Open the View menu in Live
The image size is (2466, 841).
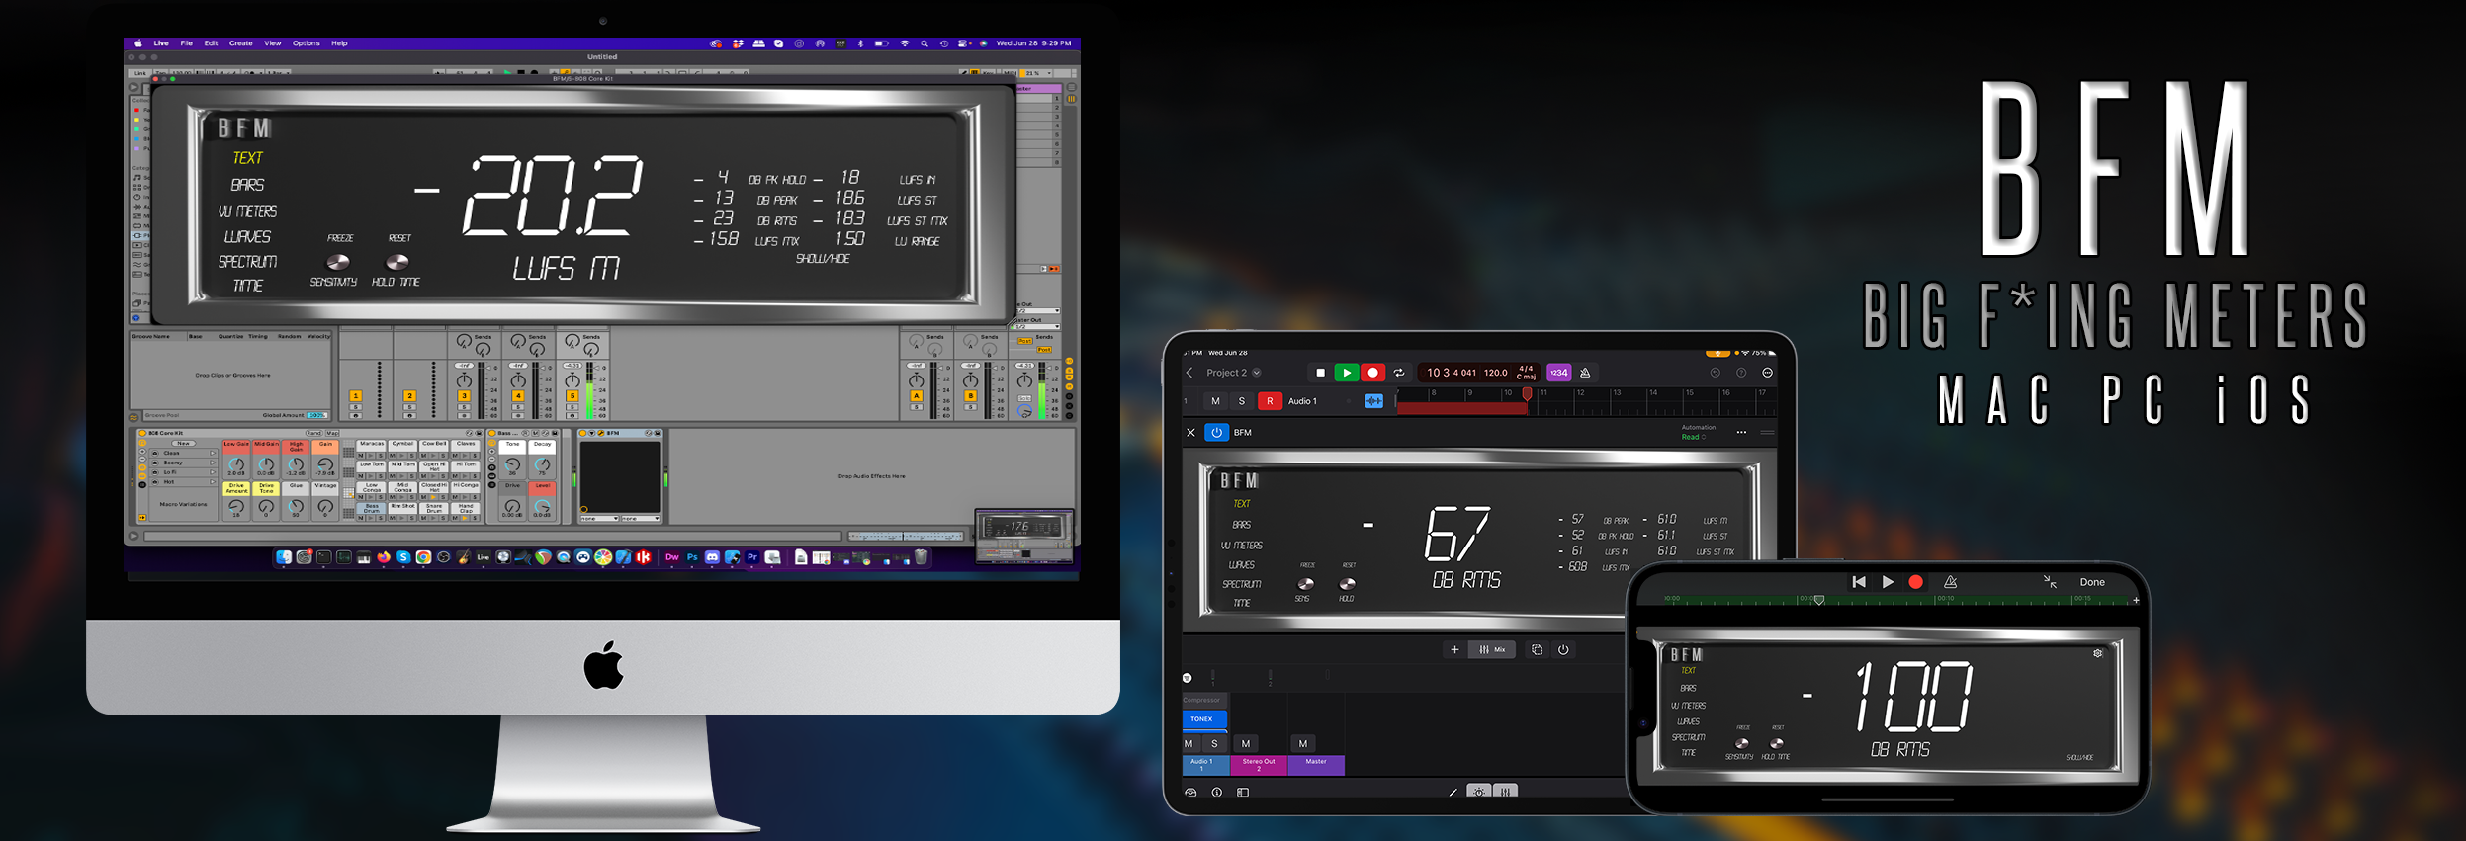click(x=272, y=43)
